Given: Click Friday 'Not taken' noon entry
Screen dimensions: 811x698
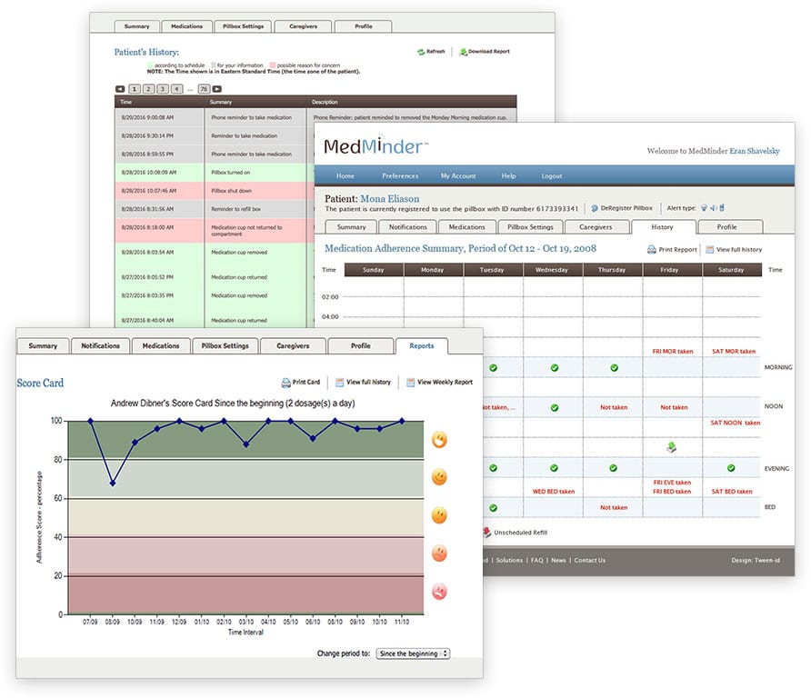Looking at the screenshot, I should click(674, 408).
